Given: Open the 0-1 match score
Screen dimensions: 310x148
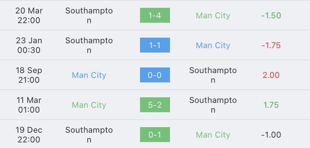Looking at the screenshot, I should pyautogui.click(x=155, y=135).
